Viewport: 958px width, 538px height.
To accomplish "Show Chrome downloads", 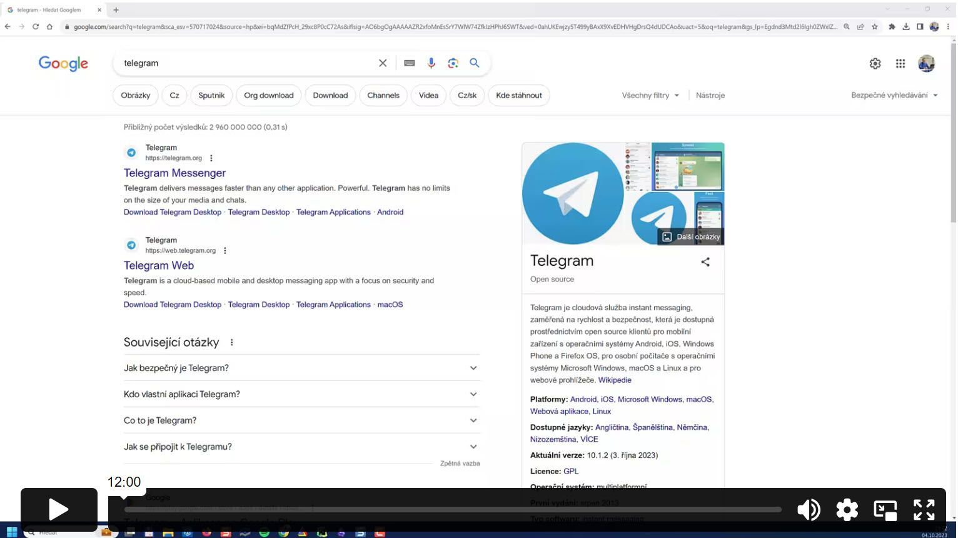I will click(905, 27).
